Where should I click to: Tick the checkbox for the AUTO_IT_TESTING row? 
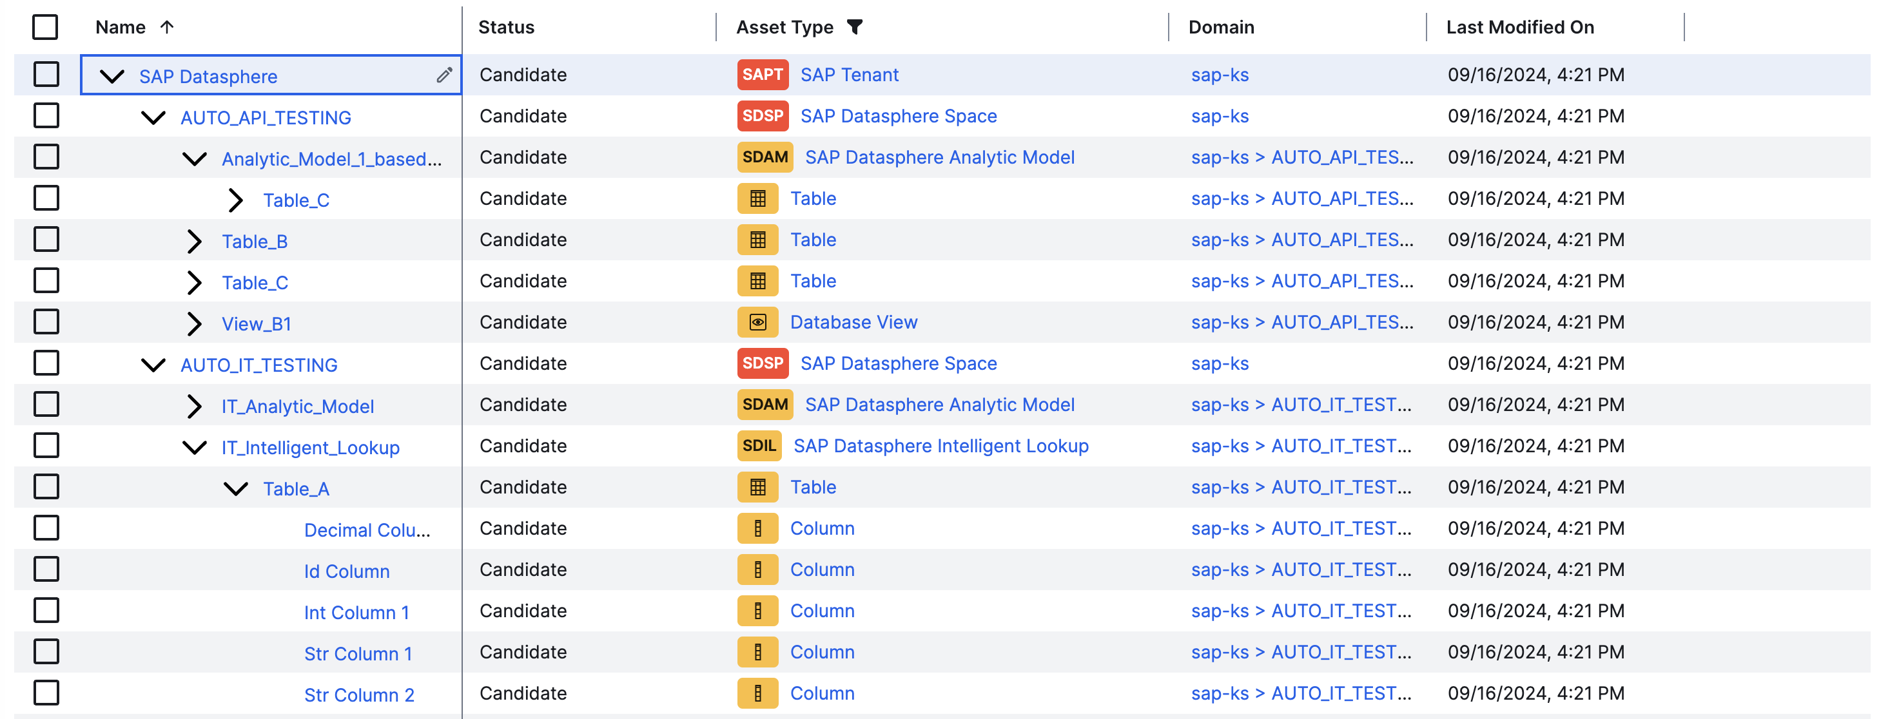[46, 363]
